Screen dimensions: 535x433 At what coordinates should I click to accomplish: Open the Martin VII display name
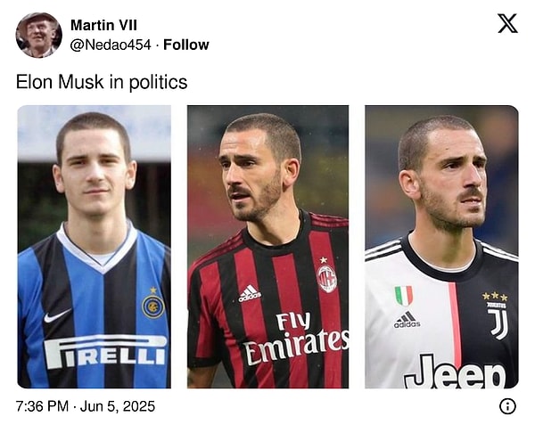[103, 25]
